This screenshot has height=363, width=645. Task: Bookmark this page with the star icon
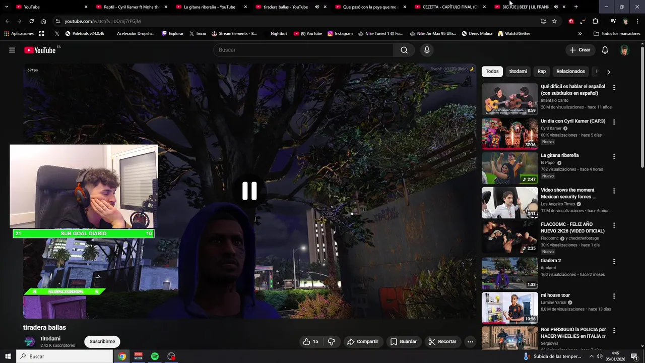click(x=554, y=21)
